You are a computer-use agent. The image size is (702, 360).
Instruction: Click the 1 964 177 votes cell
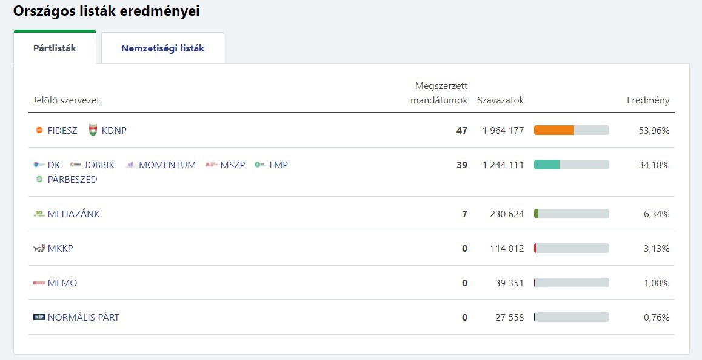click(503, 131)
